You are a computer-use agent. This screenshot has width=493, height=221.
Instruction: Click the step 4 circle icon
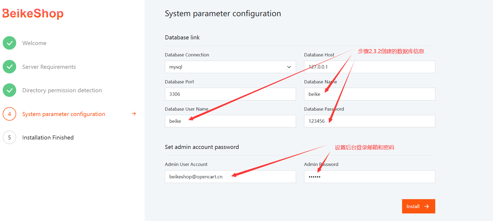tap(9, 114)
